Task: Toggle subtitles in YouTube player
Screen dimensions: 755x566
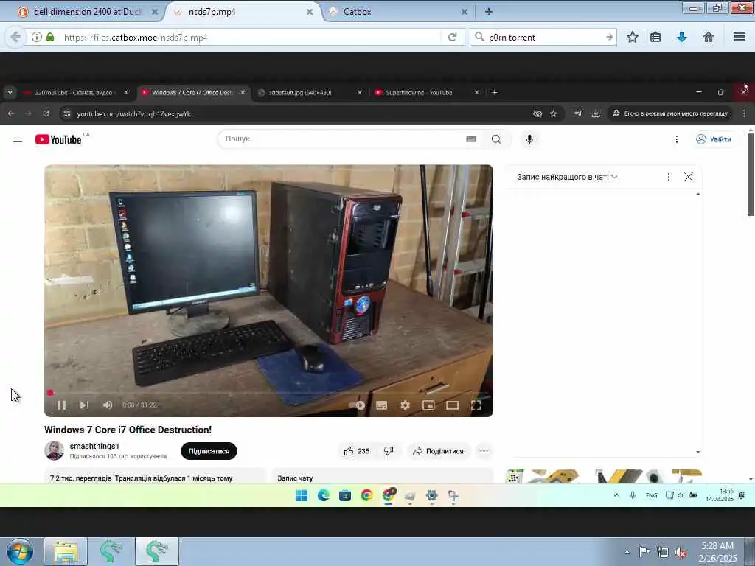Action: click(381, 405)
